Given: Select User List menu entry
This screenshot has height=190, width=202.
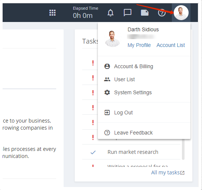Looking at the screenshot, I should [144, 79].
